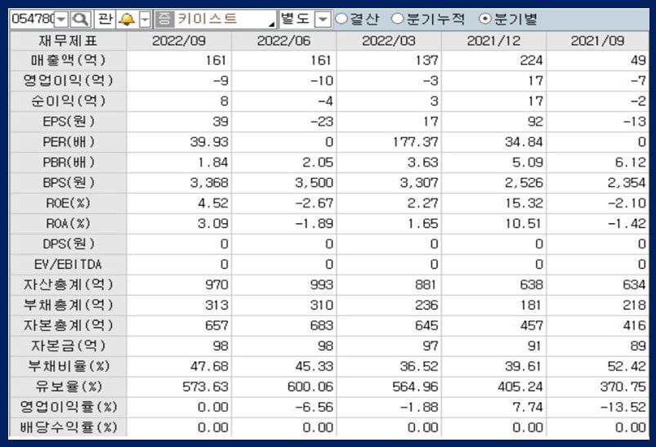Image resolution: width=656 pixels, height=447 pixels.
Task: Click the 573.63 reserve ratio value
Action: click(205, 387)
